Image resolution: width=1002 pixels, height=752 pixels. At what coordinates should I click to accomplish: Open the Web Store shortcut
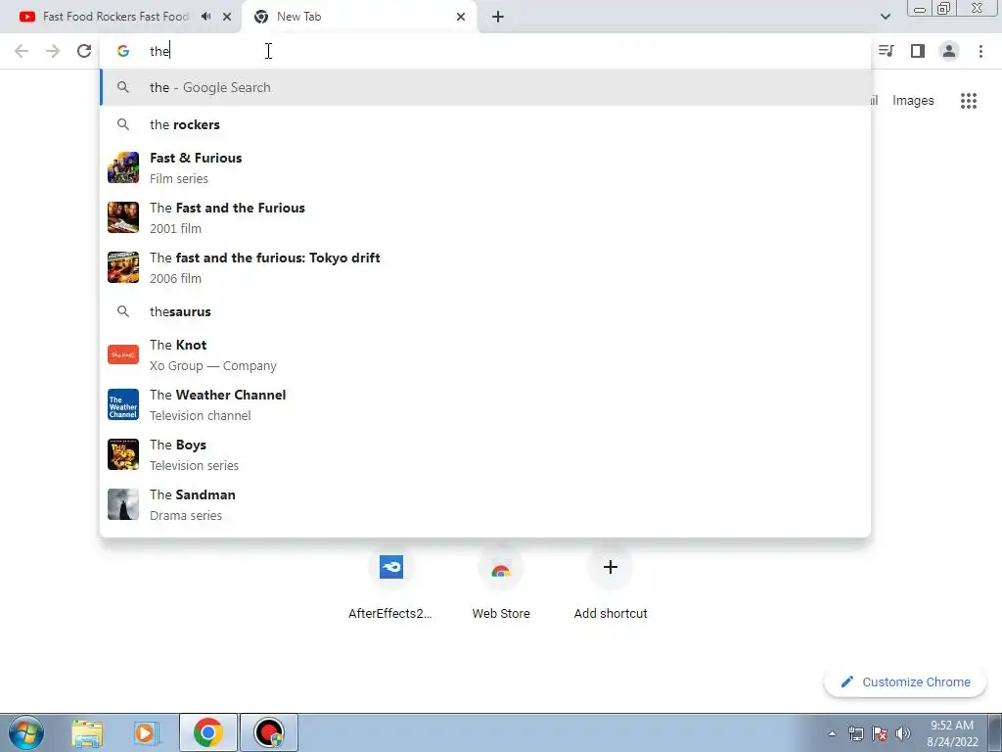pyautogui.click(x=501, y=585)
